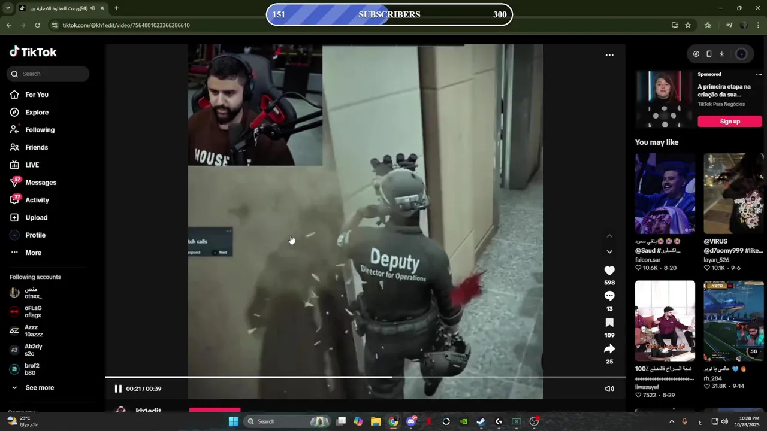
Task: Open the sponsored ad options menu
Action: click(758, 75)
